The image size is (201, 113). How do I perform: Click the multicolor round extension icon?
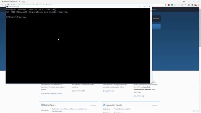tap(192, 5)
